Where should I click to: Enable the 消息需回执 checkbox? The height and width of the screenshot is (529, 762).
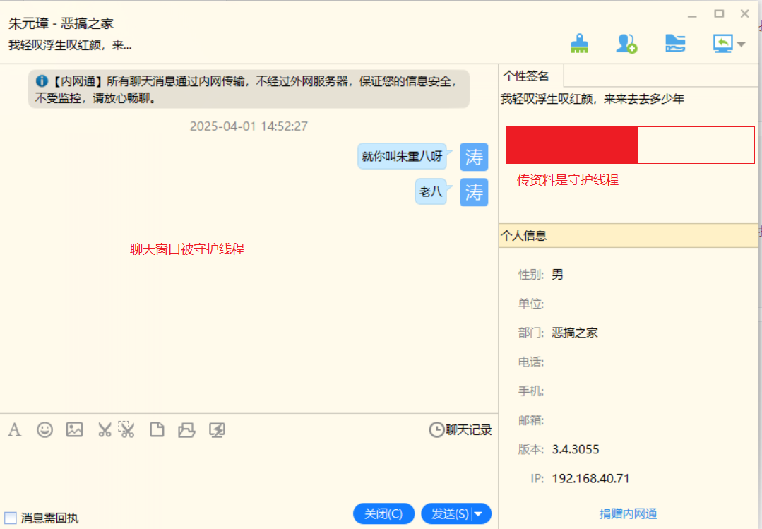point(11,518)
